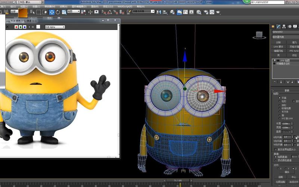299x187 pixels.
Task: Select the 长方体 (Box) mapping radio button
Action: tap(280, 111)
